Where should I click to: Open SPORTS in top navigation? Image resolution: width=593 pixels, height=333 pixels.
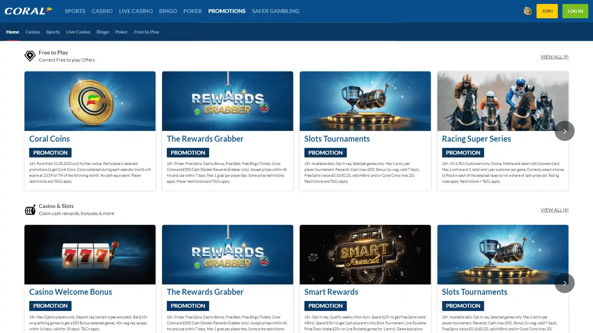point(75,11)
